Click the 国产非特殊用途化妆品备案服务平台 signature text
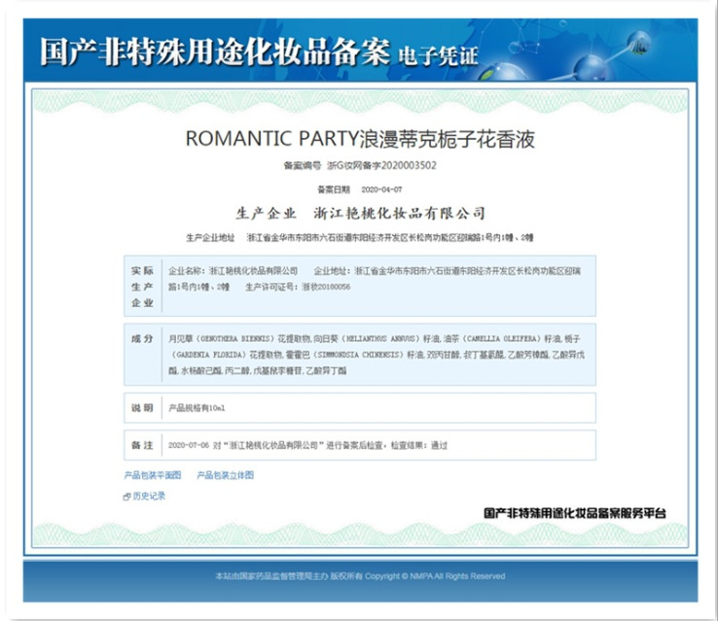 (x=575, y=513)
